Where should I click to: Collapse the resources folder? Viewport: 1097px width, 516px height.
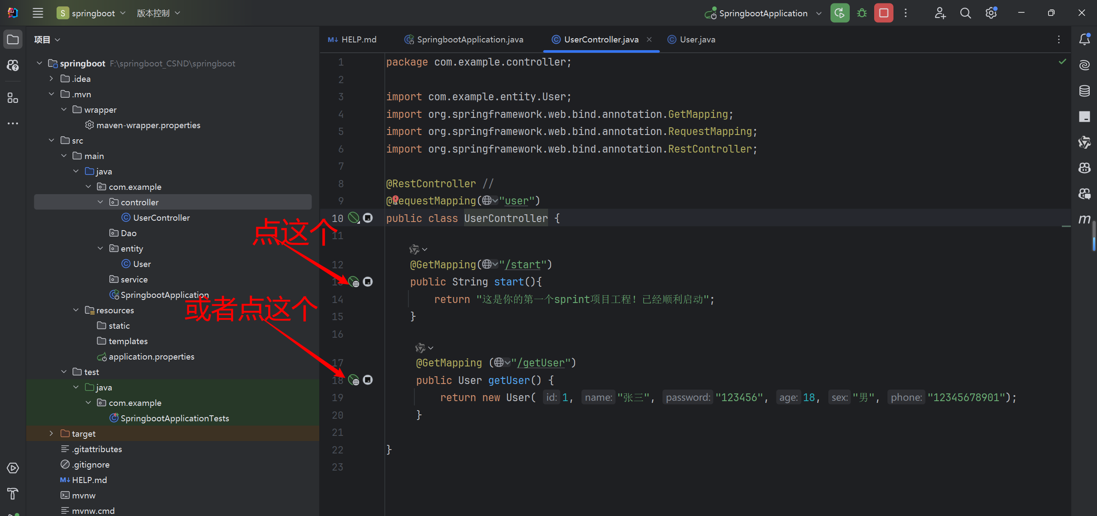(x=76, y=310)
